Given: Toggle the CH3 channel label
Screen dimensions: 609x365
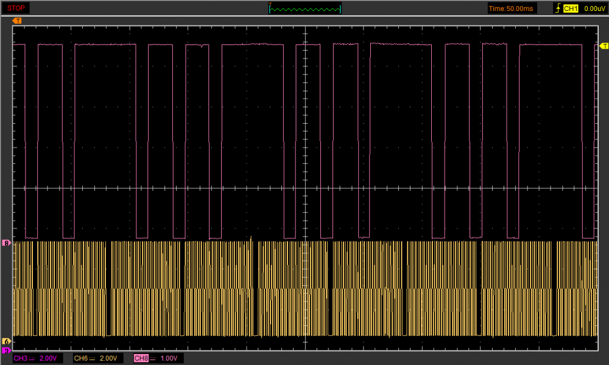Looking at the screenshot, I should (x=20, y=358).
